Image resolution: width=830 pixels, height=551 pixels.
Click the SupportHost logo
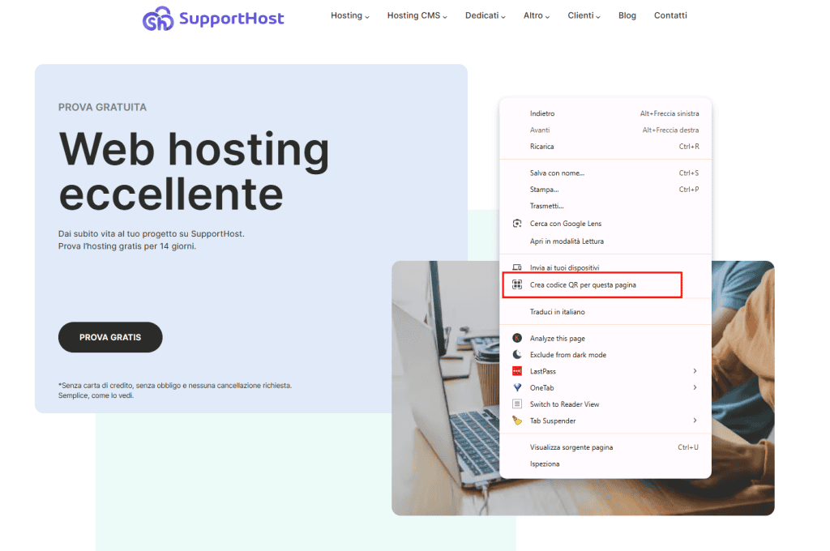point(213,18)
